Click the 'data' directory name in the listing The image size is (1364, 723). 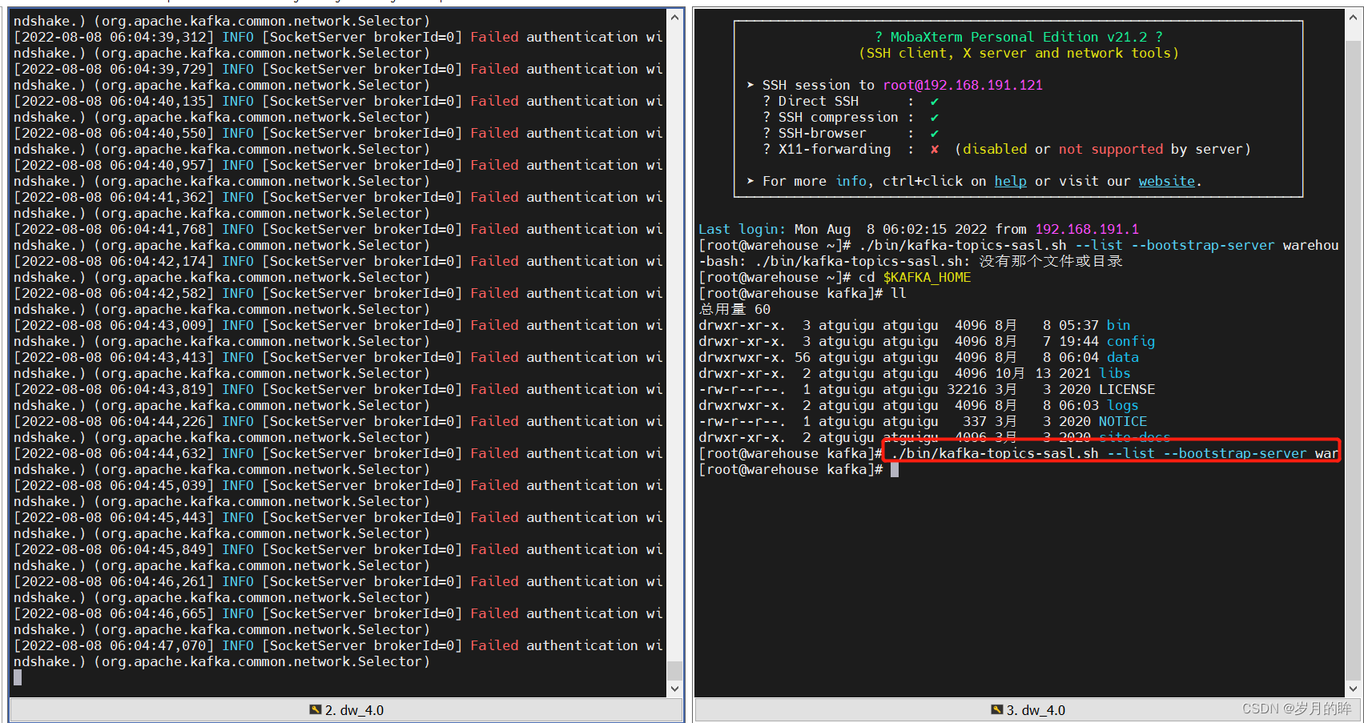click(x=1123, y=357)
